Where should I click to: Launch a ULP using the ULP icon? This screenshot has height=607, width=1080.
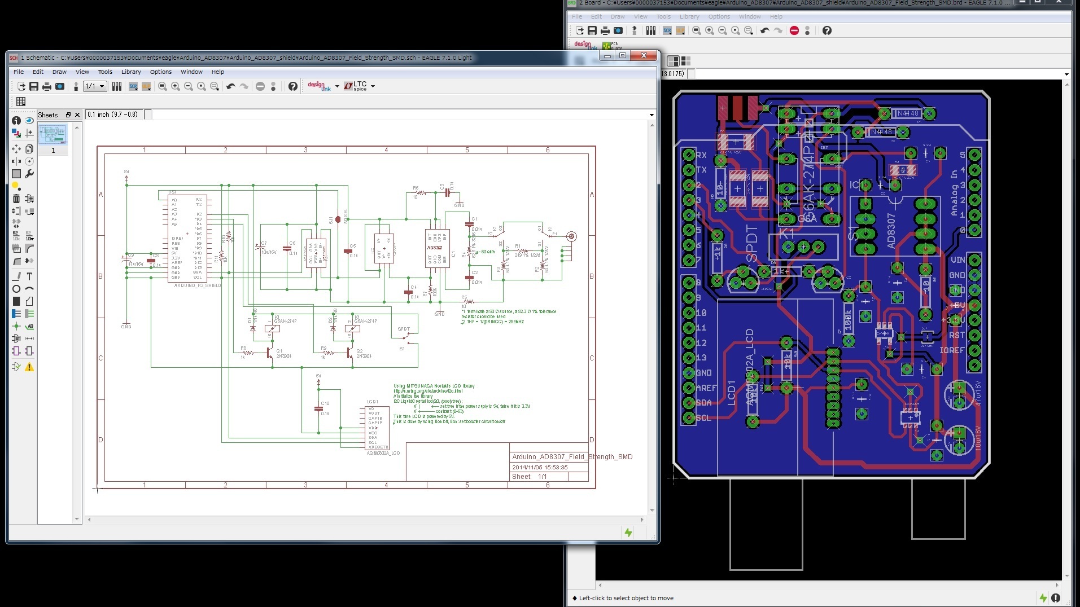146,86
